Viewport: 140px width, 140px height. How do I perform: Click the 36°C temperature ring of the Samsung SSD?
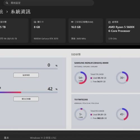[x=122, y=78]
